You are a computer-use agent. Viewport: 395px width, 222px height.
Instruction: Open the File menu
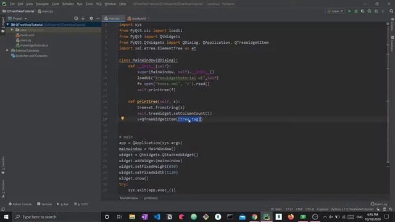pyautogui.click(x=12, y=4)
